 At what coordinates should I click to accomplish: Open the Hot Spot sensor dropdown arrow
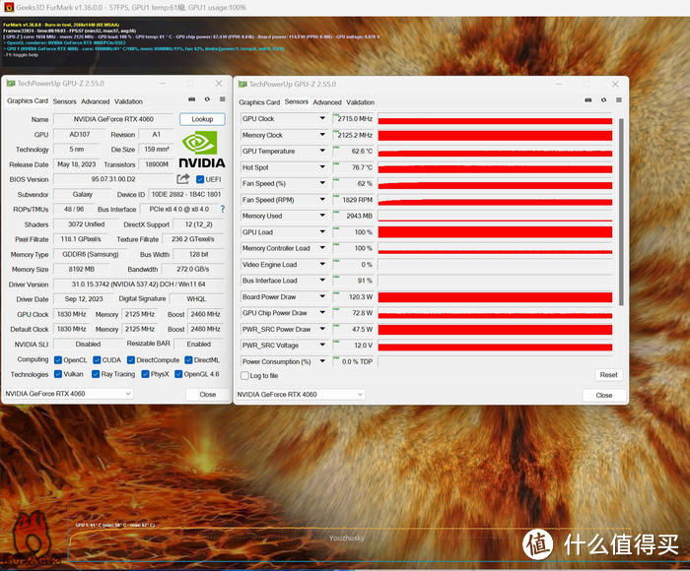coord(322,167)
